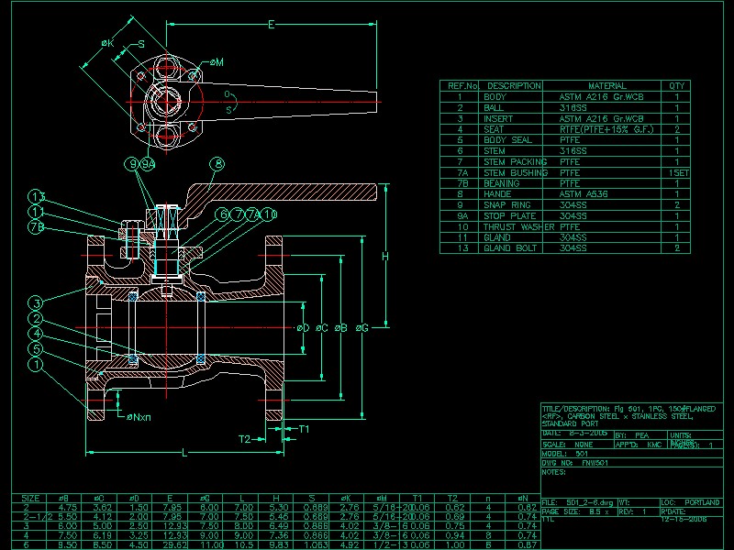Click the T2 dimension callout

coord(243,438)
